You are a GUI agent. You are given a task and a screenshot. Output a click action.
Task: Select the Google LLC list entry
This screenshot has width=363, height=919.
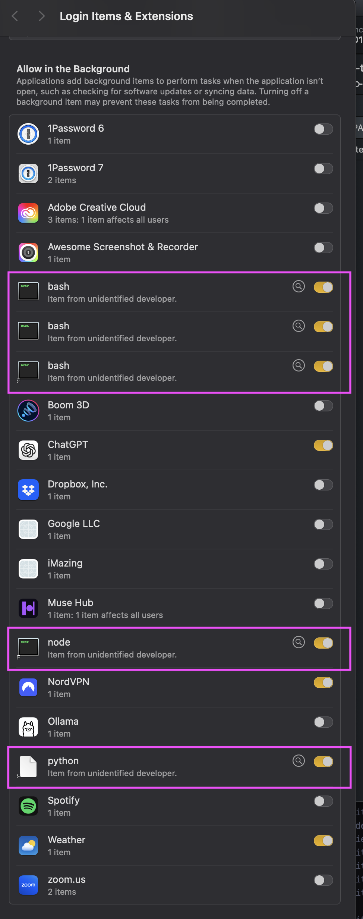tap(175, 529)
